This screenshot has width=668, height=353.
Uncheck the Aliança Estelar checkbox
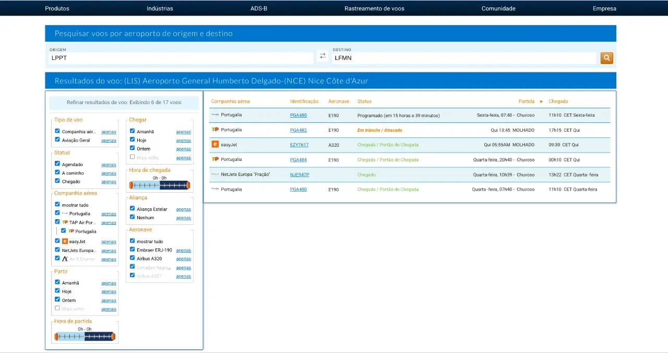coord(133,209)
